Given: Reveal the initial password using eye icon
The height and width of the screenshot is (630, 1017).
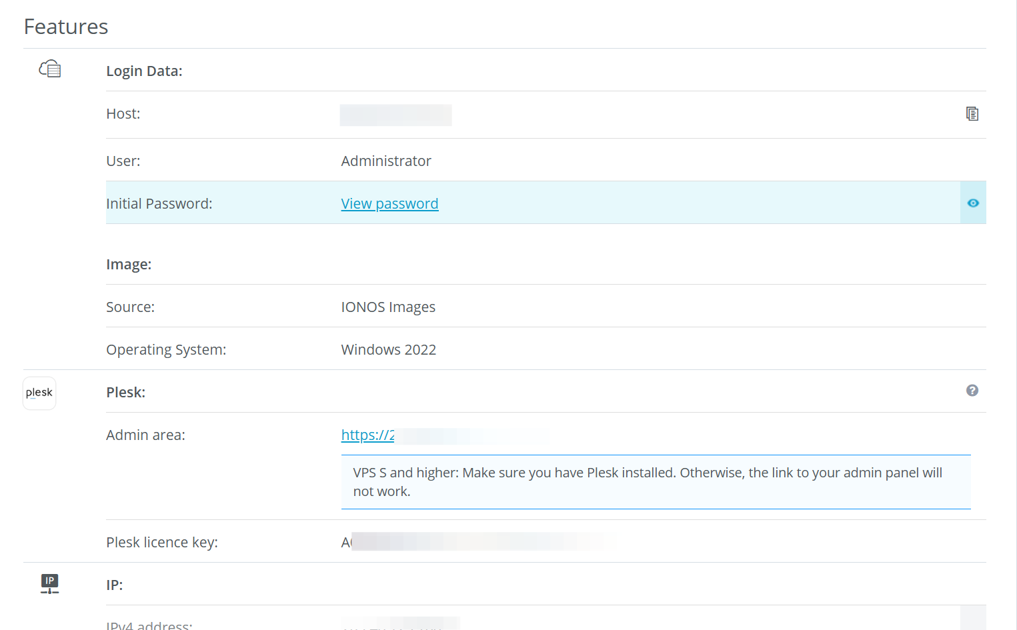Looking at the screenshot, I should click(973, 203).
